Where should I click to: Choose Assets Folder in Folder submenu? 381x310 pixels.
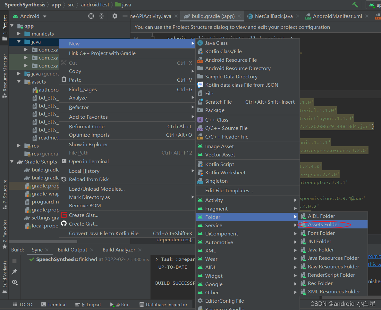click(x=333, y=225)
